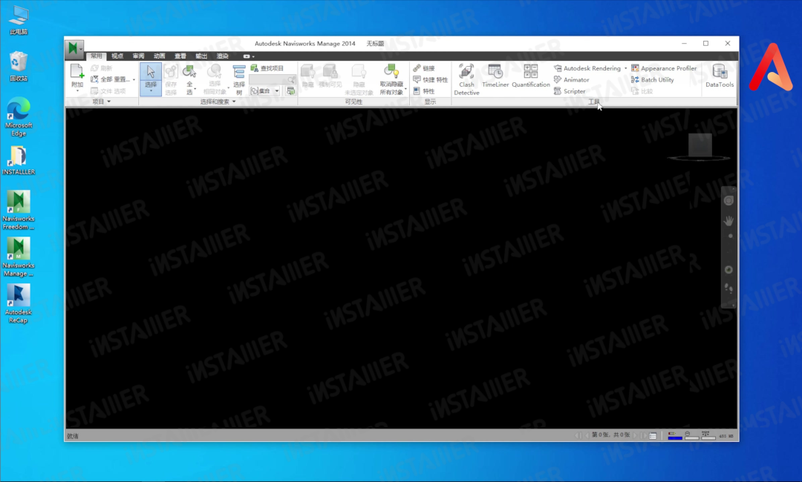Open the Quantification tool
Image resolution: width=802 pixels, height=482 pixels.
point(531,76)
